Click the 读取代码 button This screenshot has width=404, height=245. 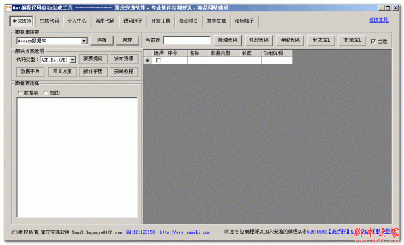coord(290,40)
